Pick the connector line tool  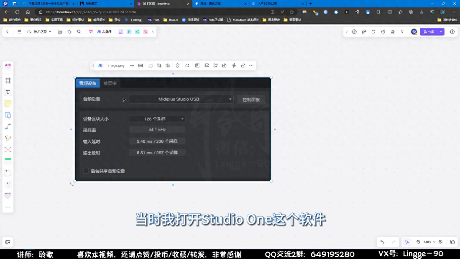coord(8,127)
